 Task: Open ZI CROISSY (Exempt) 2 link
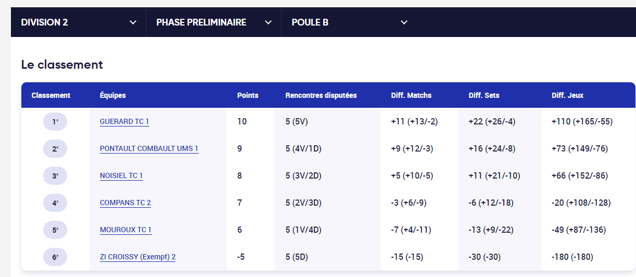click(138, 257)
